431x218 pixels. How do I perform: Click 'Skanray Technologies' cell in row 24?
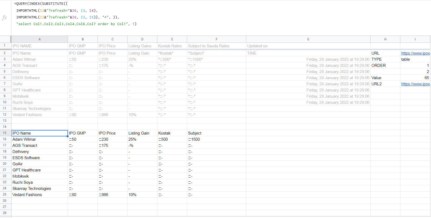[39, 189]
